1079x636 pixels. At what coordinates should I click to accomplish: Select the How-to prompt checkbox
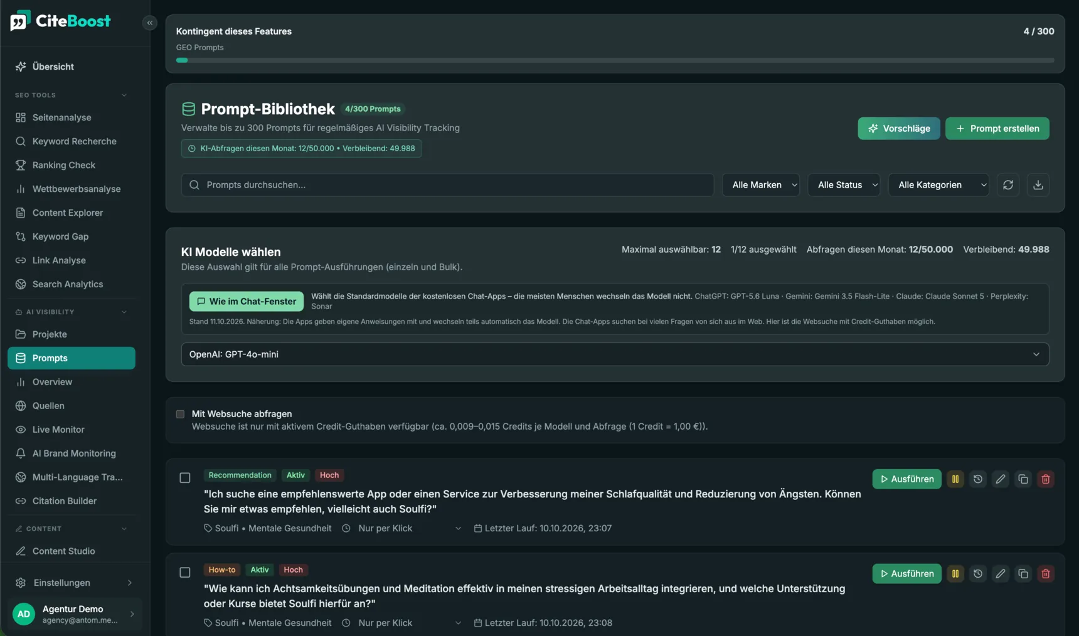click(185, 573)
